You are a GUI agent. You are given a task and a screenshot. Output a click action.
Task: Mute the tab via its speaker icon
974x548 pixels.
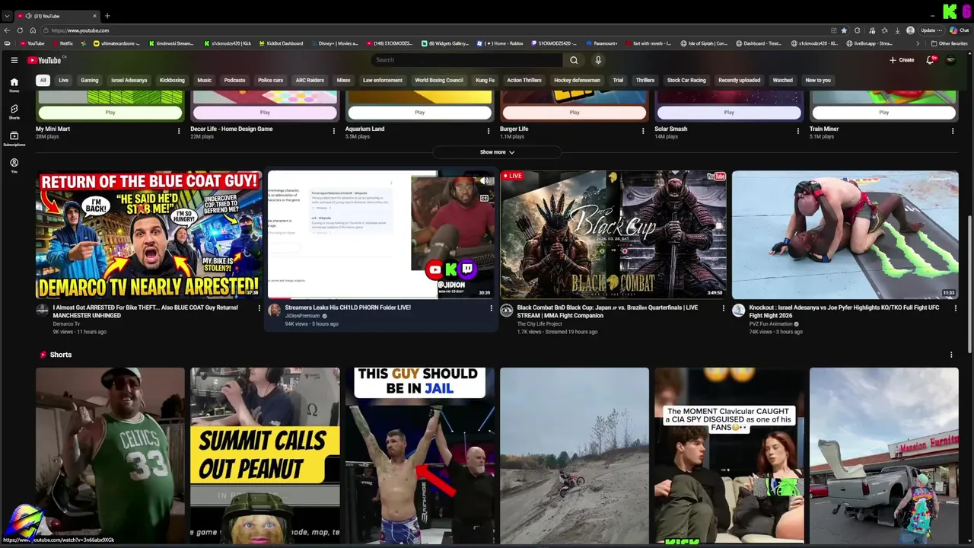coord(28,16)
